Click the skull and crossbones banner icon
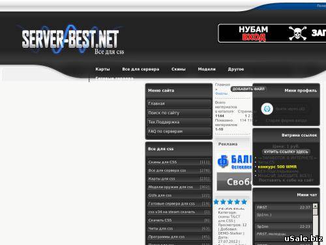Image resolution: width=326 pixels, height=245 pixels. (297, 33)
